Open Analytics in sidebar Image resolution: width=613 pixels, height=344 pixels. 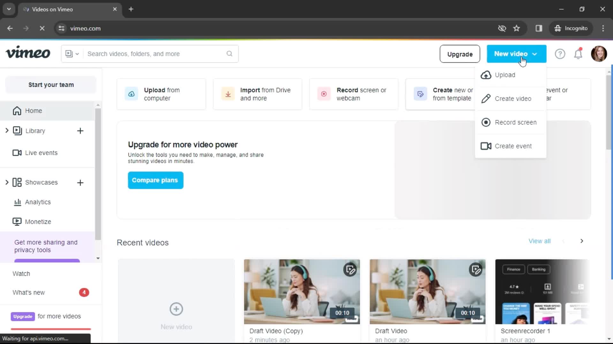click(32, 202)
